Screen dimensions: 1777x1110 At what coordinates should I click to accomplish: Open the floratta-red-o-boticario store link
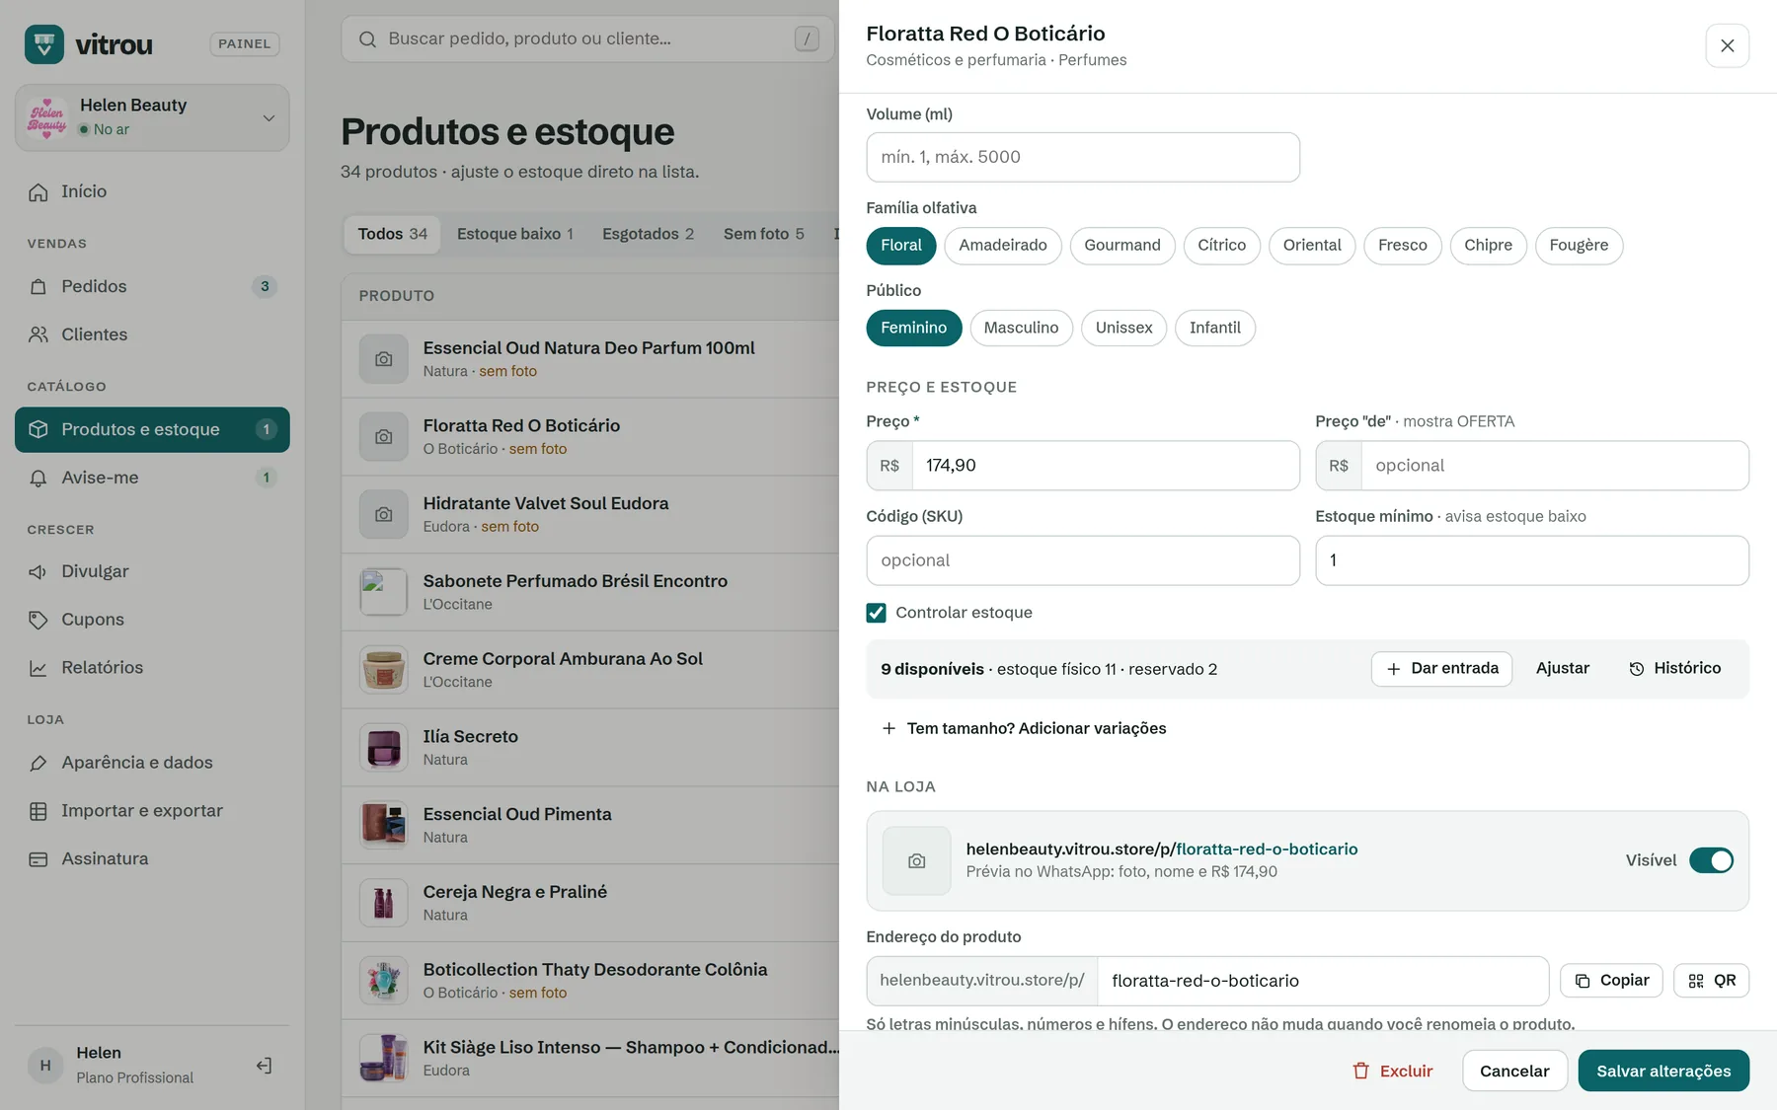coord(1162,850)
